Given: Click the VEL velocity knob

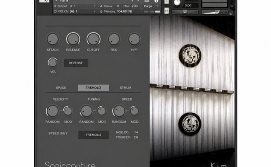Looking at the screenshot, I should [x=52, y=62].
